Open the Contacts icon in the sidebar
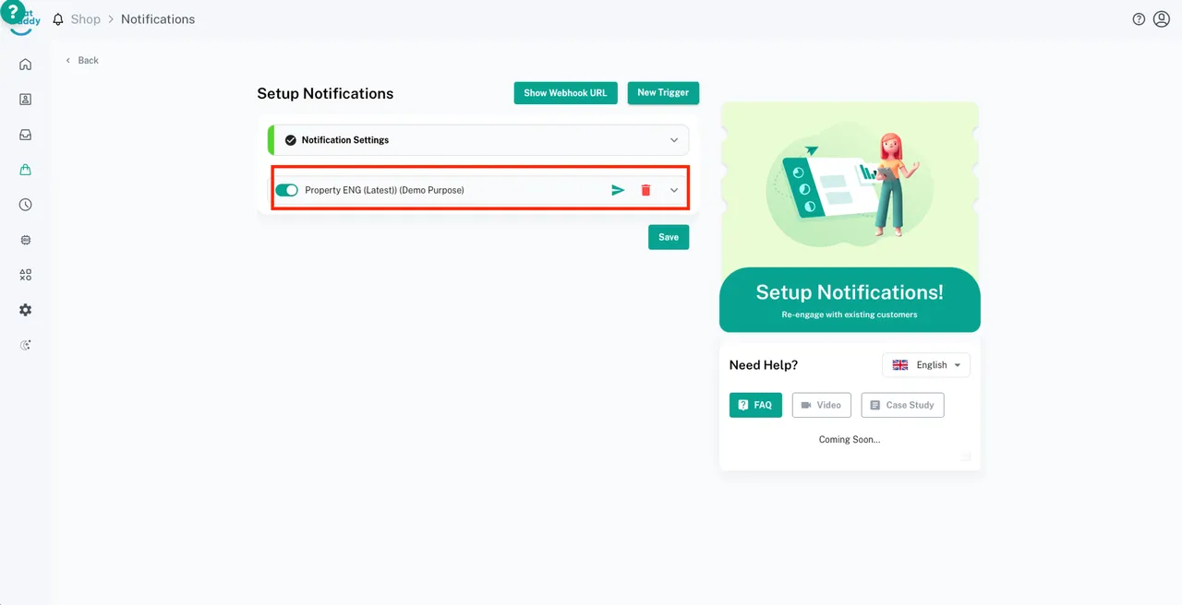1182x605 pixels. tap(25, 100)
